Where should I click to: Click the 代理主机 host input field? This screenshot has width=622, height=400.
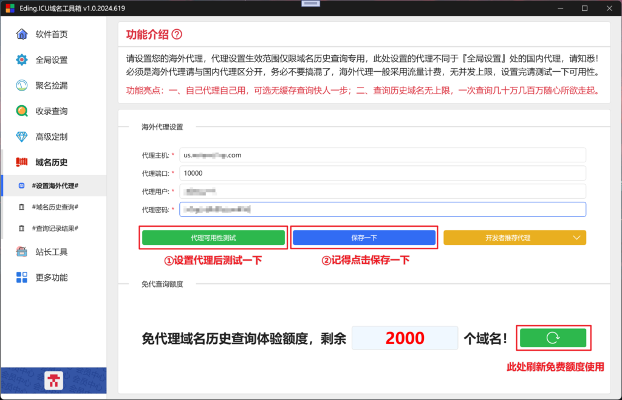383,155
